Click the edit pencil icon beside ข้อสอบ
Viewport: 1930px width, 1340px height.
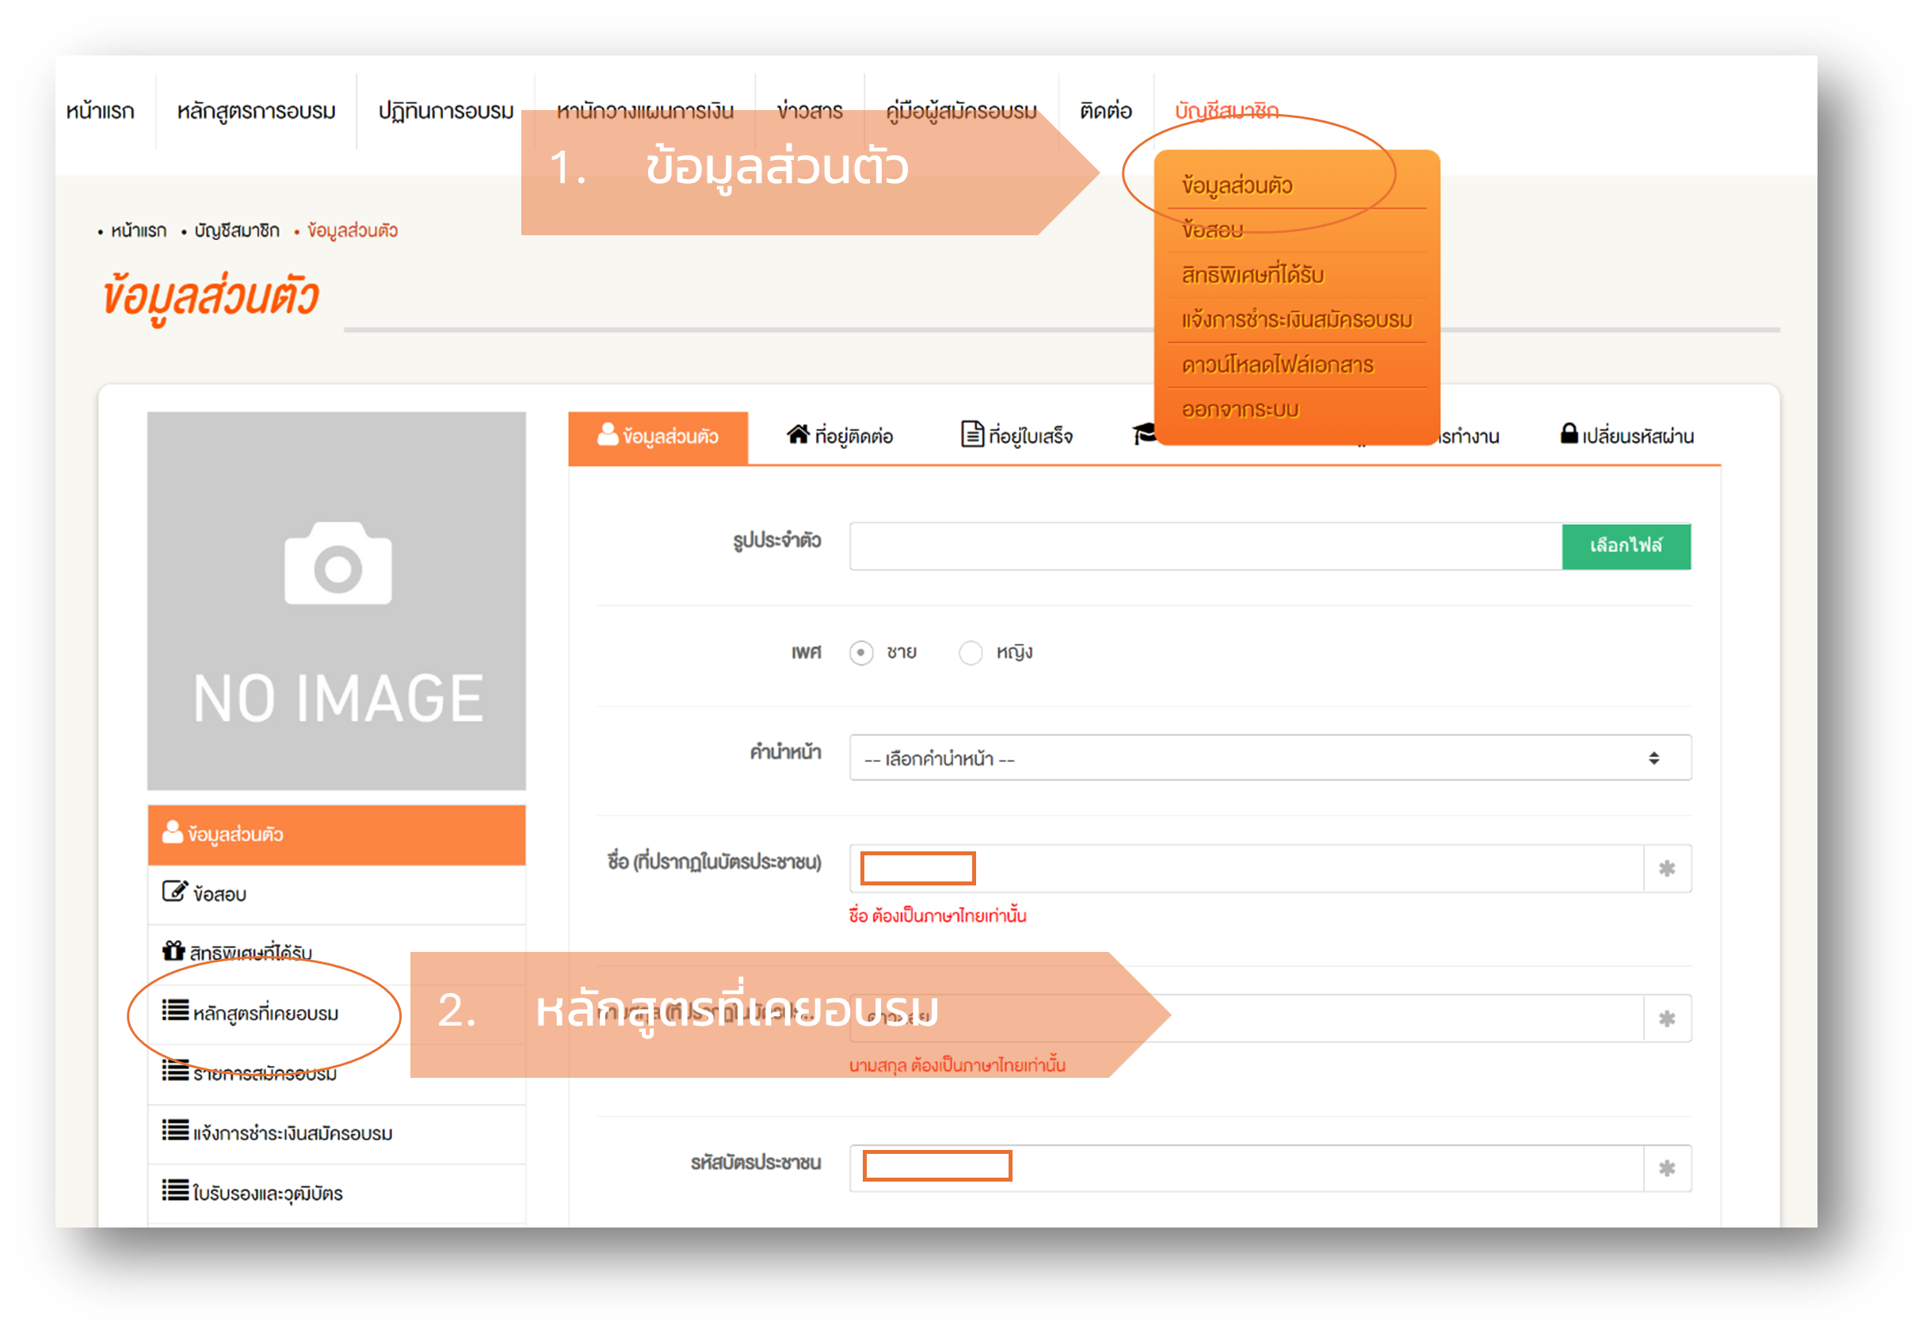[174, 891]
